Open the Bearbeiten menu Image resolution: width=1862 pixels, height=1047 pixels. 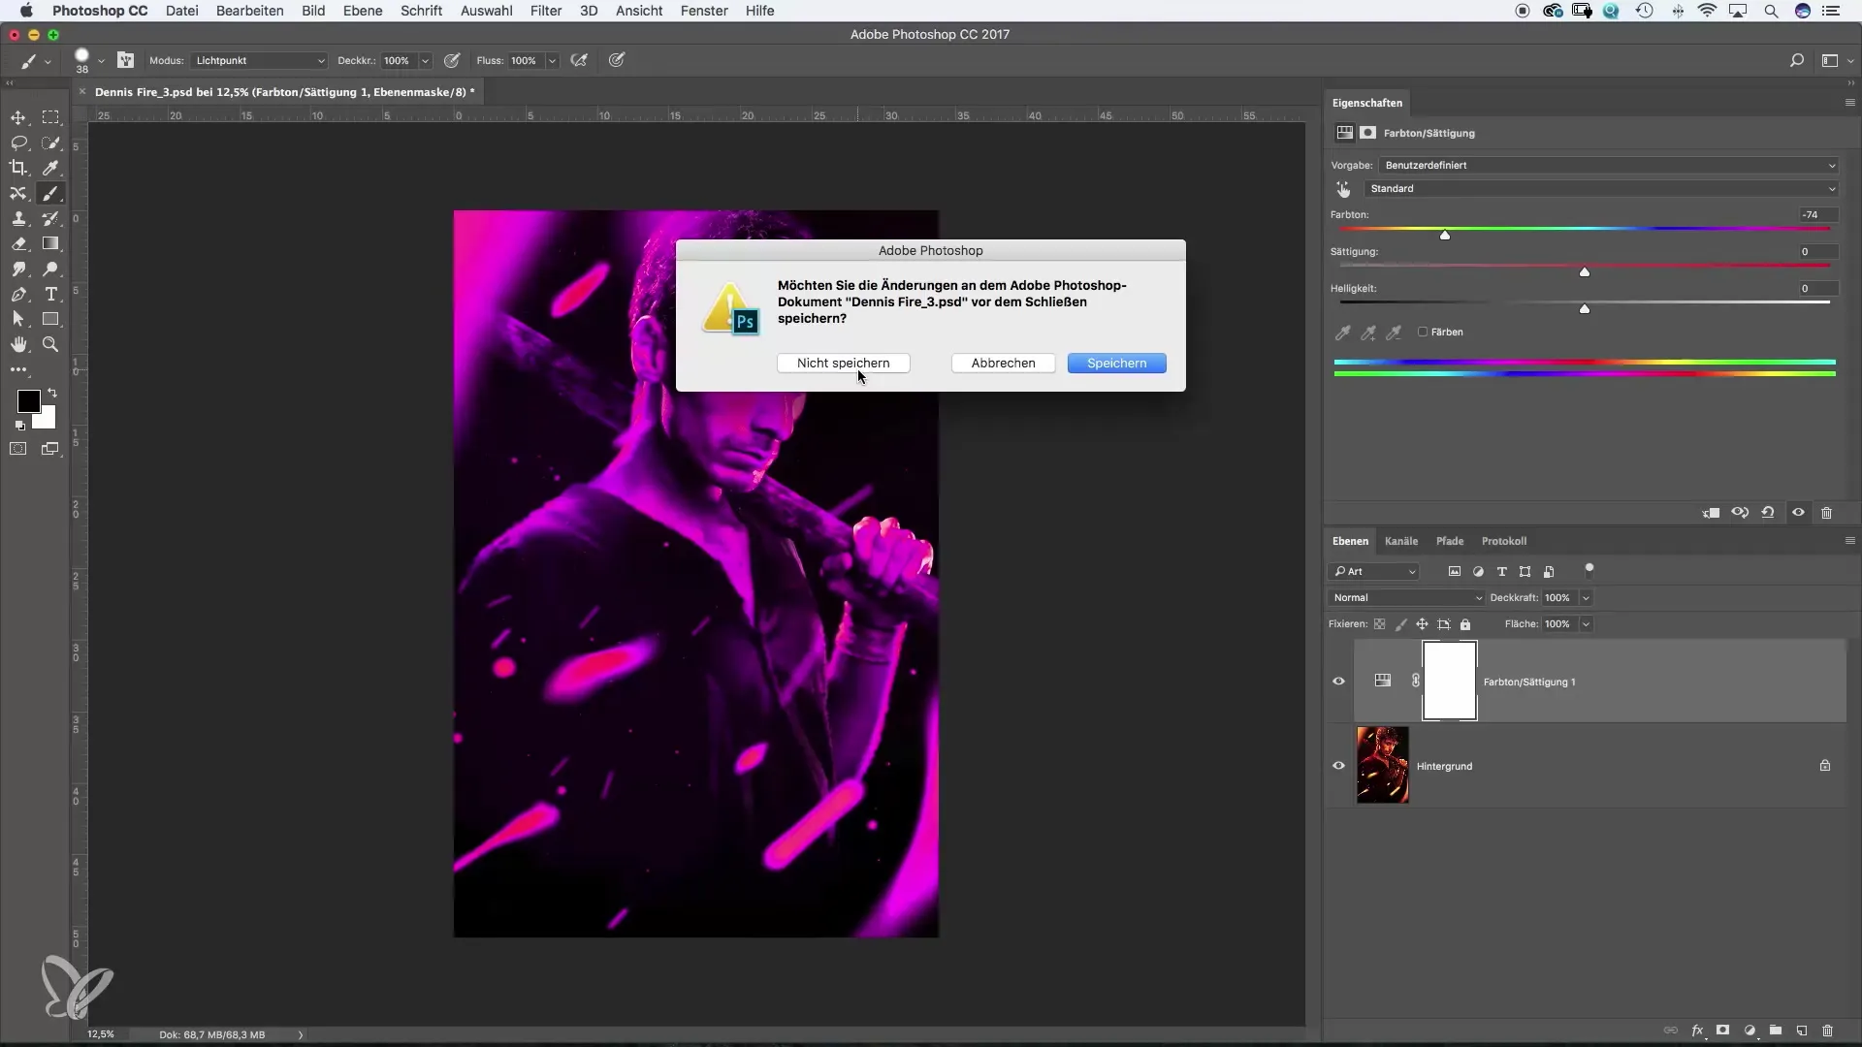tap(250, 11)
